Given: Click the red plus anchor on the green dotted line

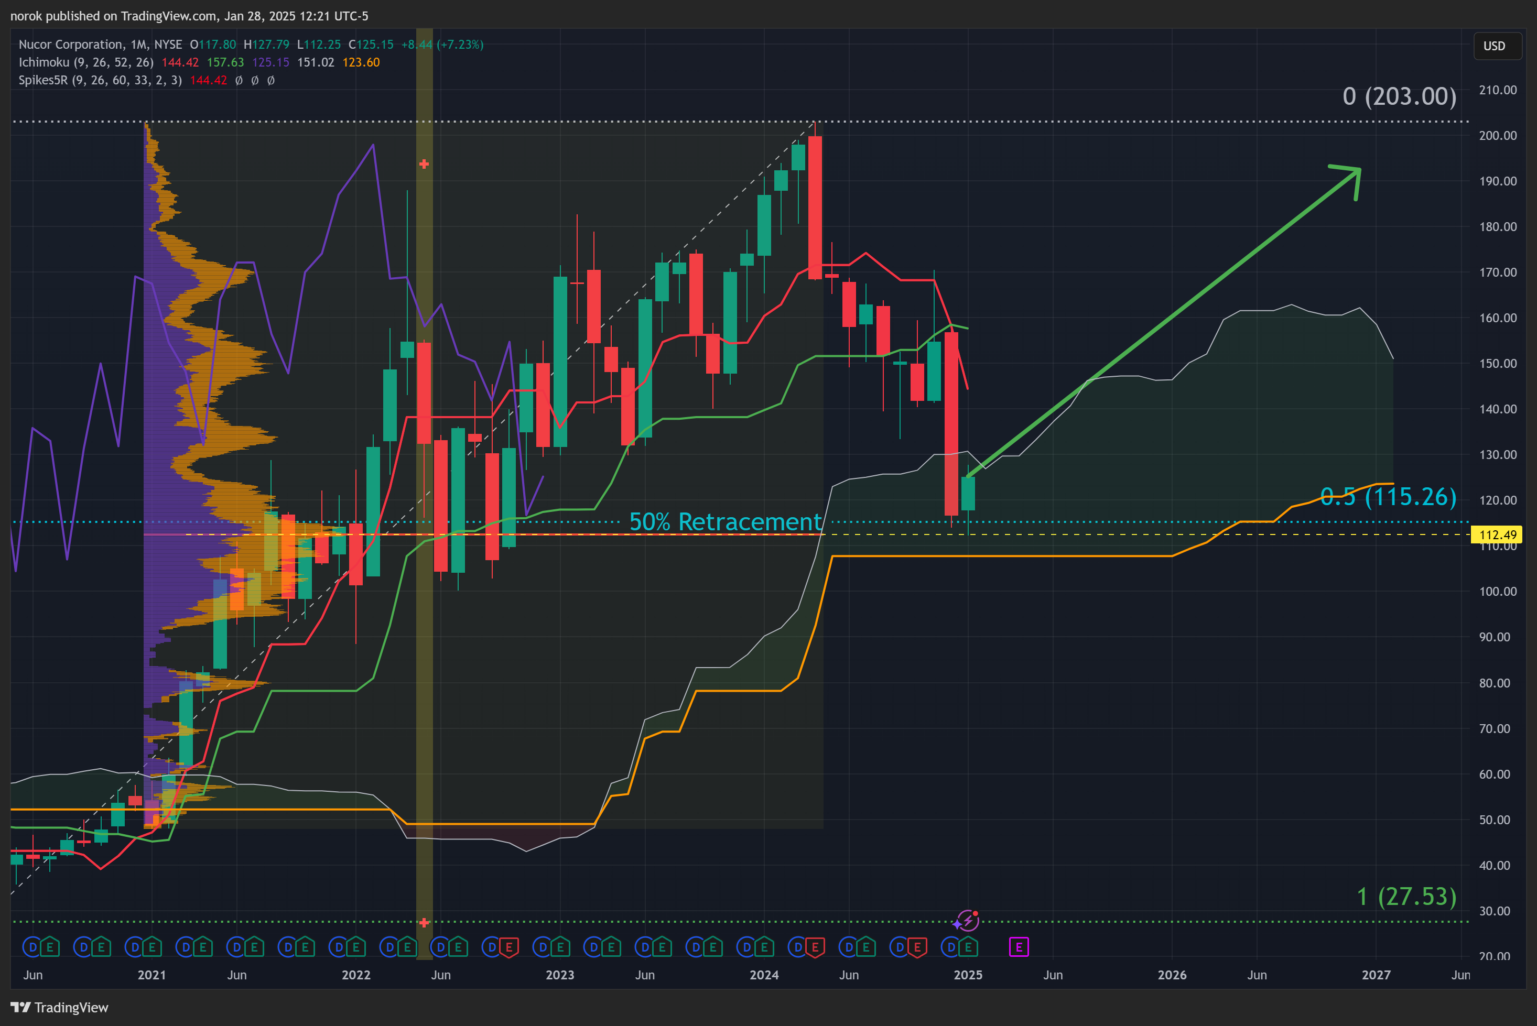Looking at the screenshot, I should (x=424, y=923).
